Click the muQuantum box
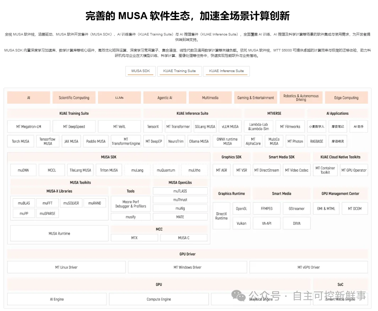 [x=166, y=170]
